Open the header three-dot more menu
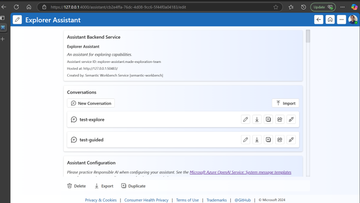Image resolution: width=360 pixels, height=203 pixels. pos(341,20)
